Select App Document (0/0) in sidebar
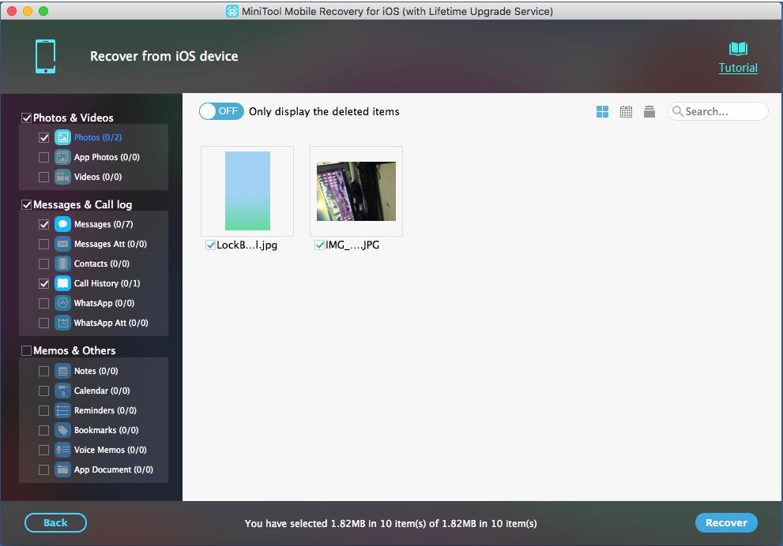The height and width of the screenshot is (546, 783). pos(113,469)
